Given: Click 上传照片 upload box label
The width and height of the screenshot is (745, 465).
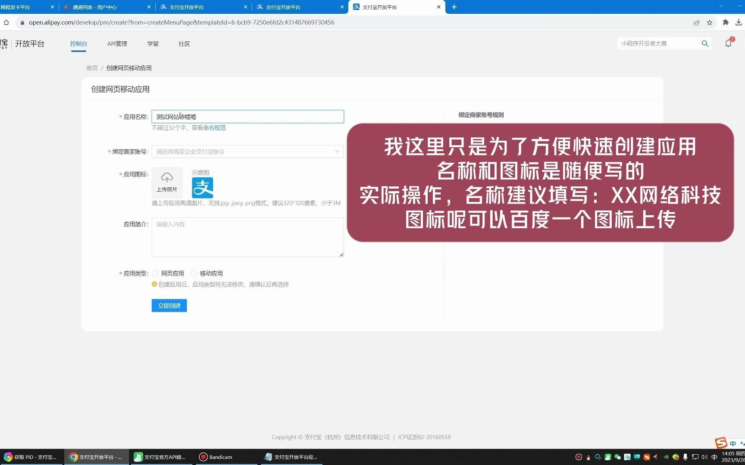Looking at the screenshot, I should click(x=167, y=189).
